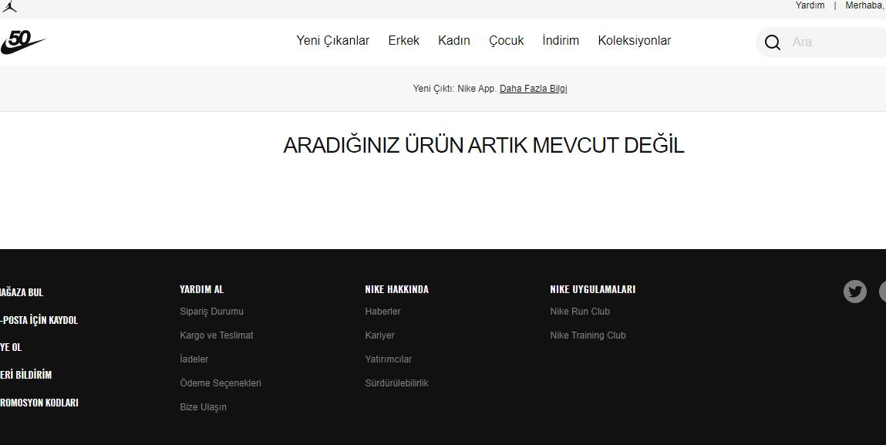Image resolution: width=886 pixels, height=445 pixels.
Task: Open the Erkek menu
Action: click(x=403, y=41)
